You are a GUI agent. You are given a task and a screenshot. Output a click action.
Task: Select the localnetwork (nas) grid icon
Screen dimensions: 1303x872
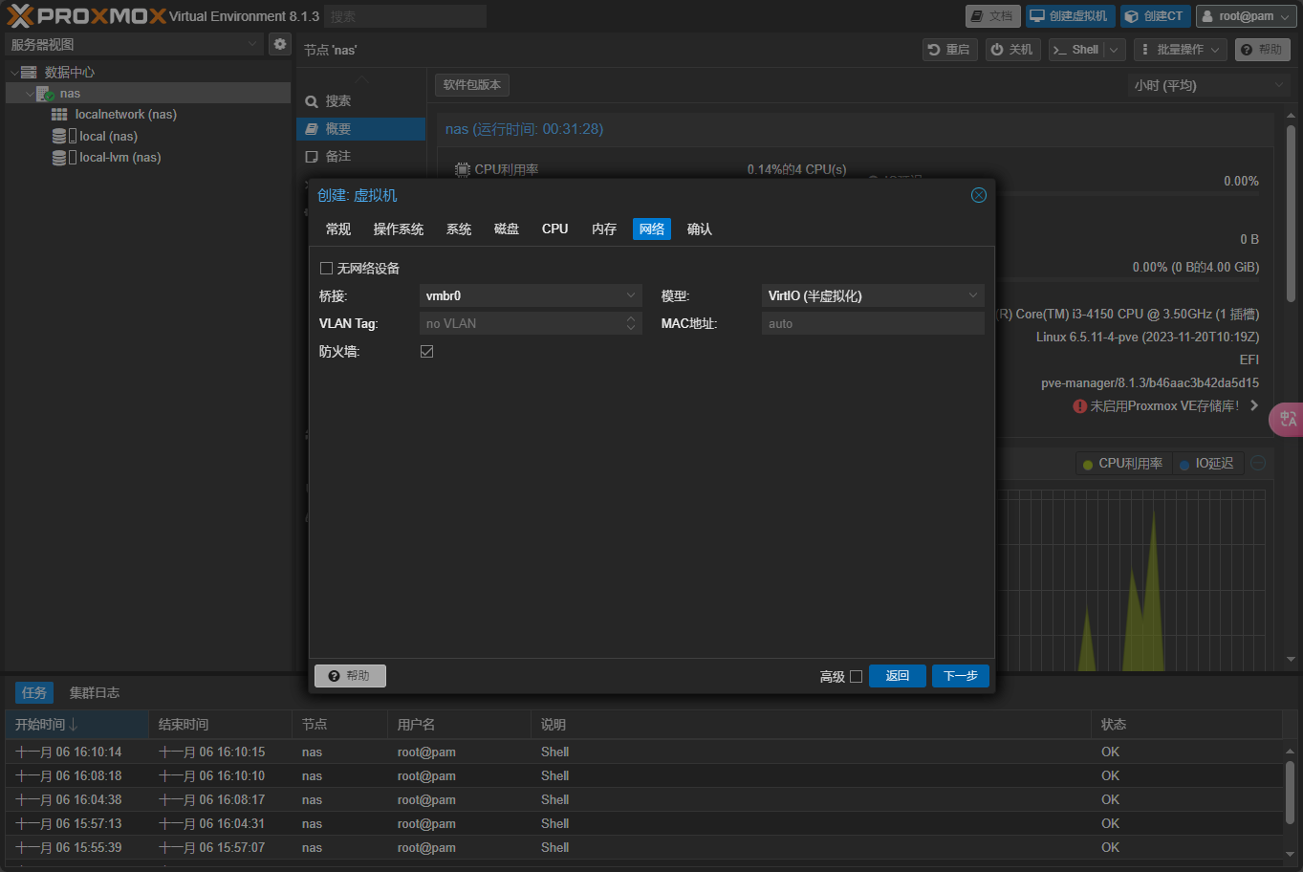click(59, 115)
